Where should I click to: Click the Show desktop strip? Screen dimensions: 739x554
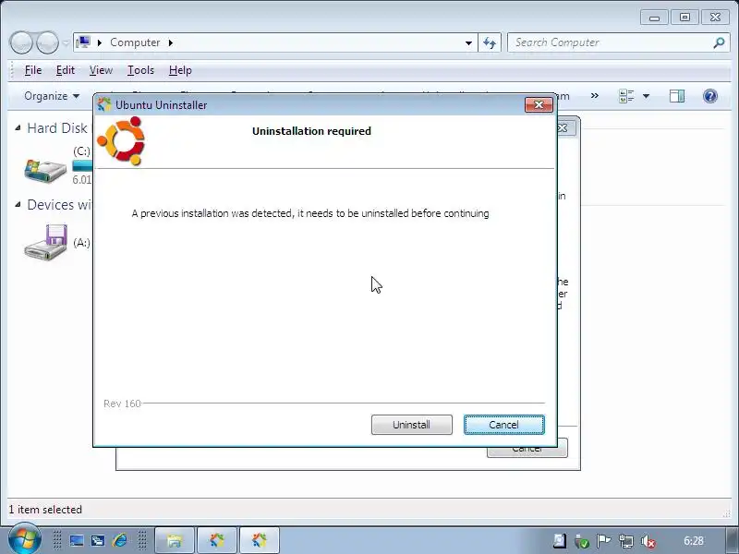(x=732, y=540)
